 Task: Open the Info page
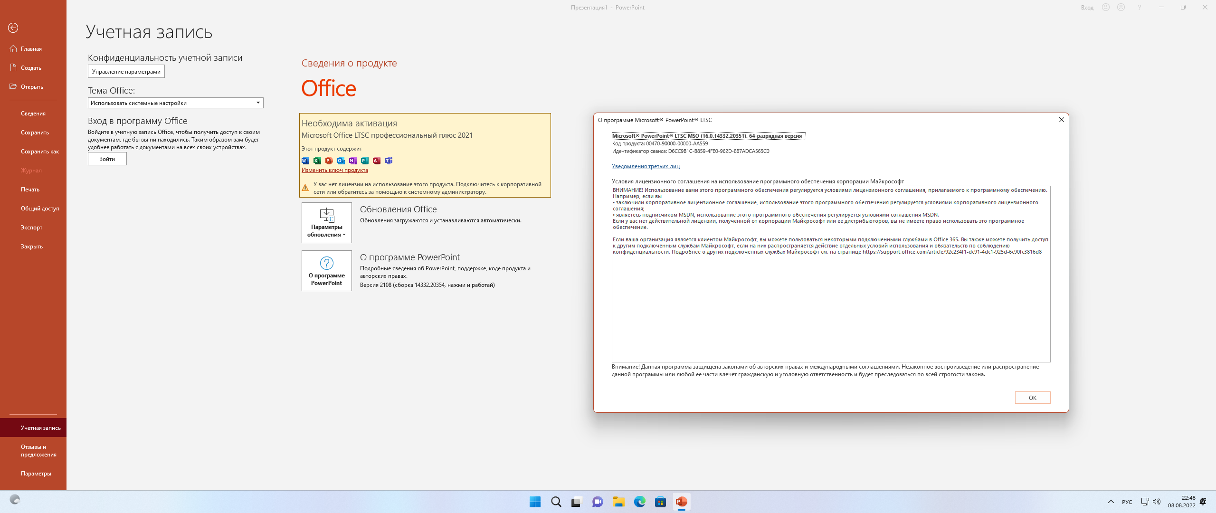[33, 114]
